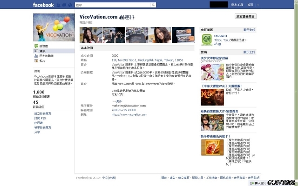Screen dimensions: 298x186
Task: Open the fifth photo of product boxes
Action: click(183, 35)
